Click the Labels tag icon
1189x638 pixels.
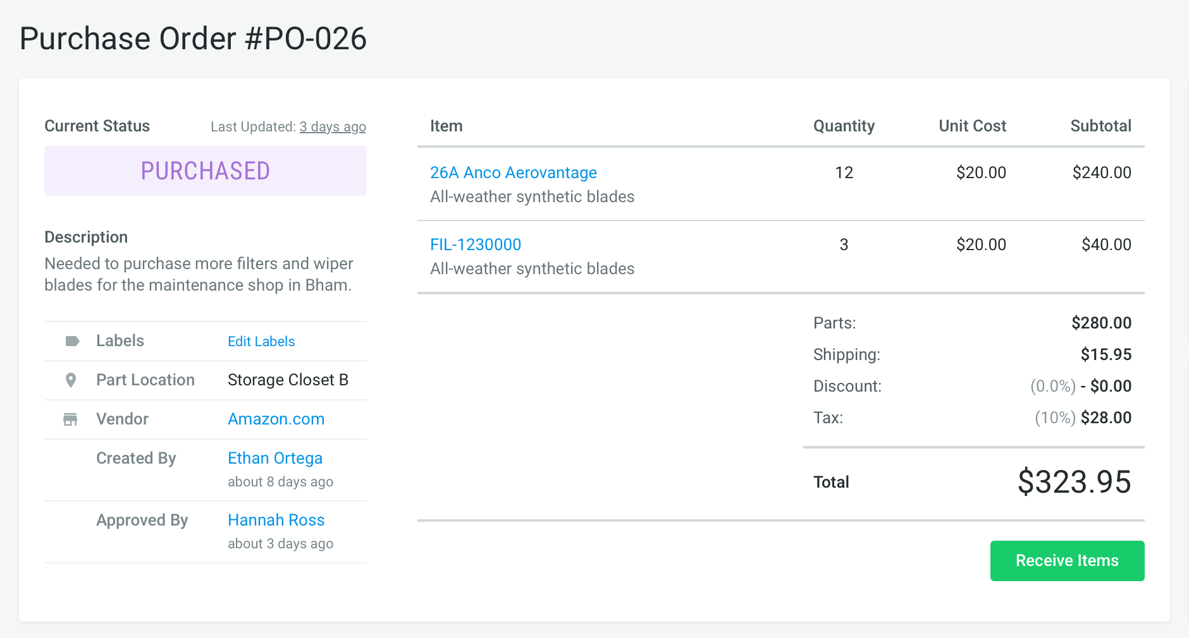point(72,341)
